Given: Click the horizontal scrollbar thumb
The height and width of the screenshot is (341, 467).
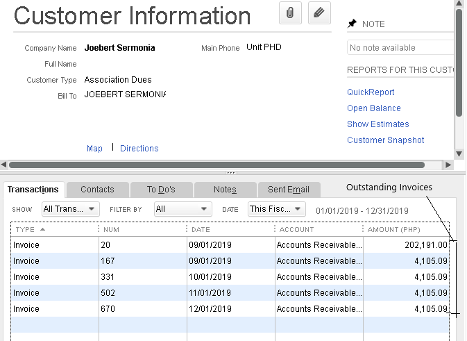Looking at the screenshot, I should (216, 165).
